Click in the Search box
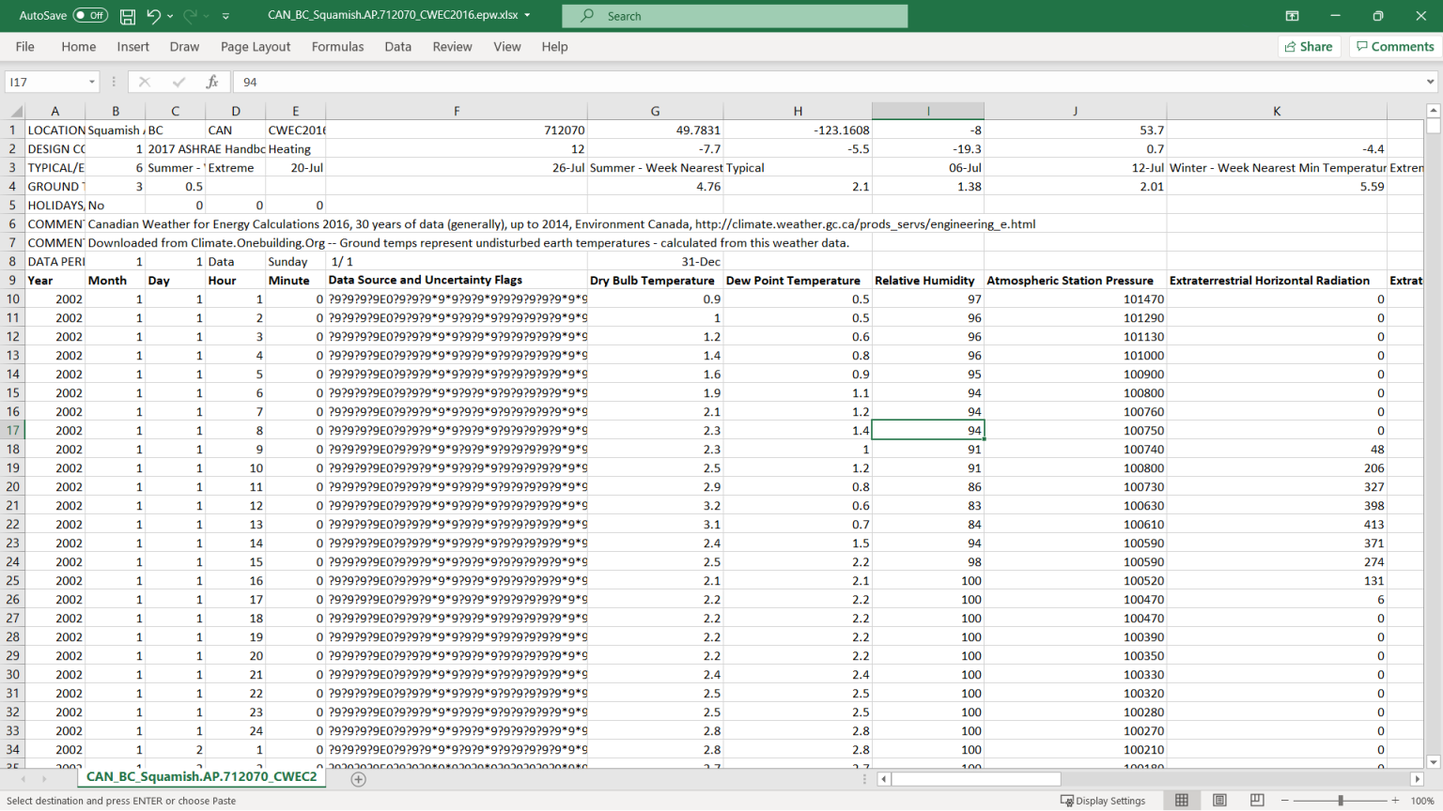The image size is (1443, 811). pyautogui.click(x=735, y=16)
